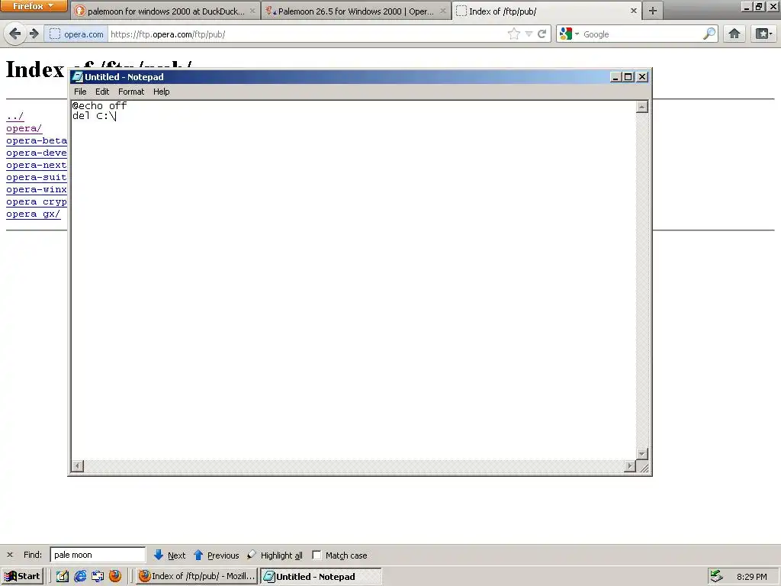Open the orange Firefox menu button

(34, 6)
